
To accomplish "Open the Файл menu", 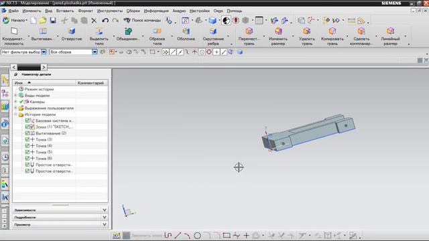I will coord(13,11).
